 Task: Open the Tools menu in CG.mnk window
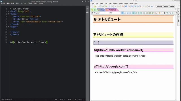(x=131, y=4)
